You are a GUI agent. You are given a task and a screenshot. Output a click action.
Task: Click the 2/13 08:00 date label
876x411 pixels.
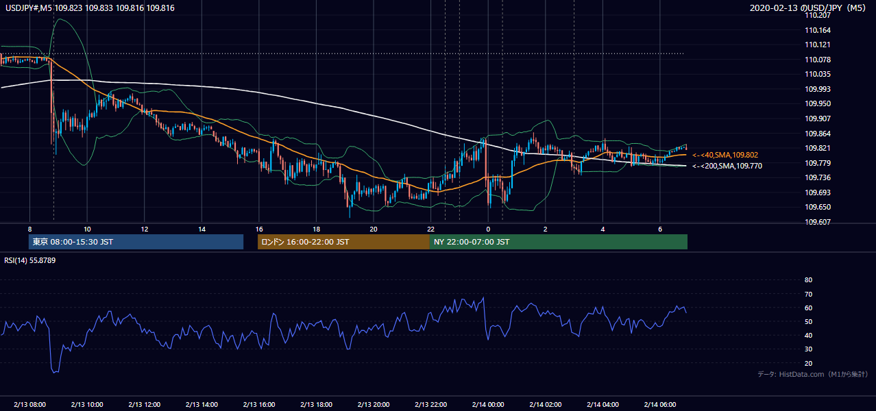coord(29,405)
